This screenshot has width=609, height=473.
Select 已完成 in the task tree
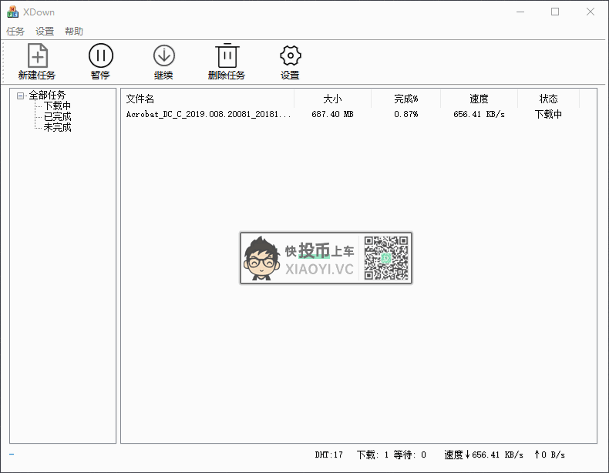(57, 117)
